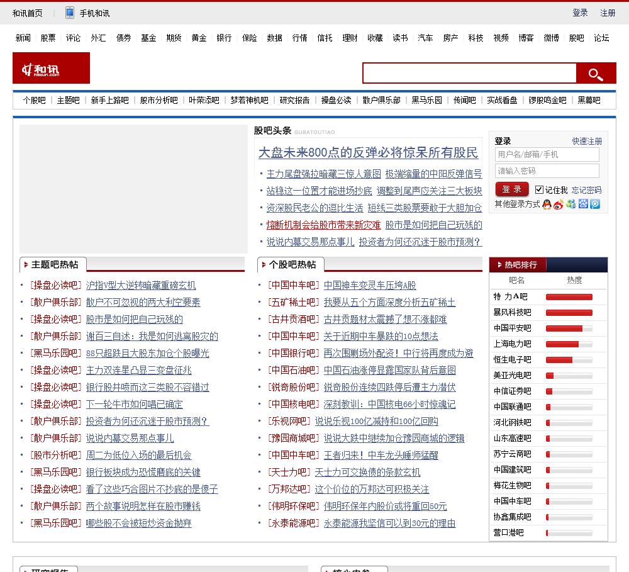Viewport: 629px width, 572px height.
Task: Open post 永泰能源我坚信可以到30元的理由
Action: [389, 523]
